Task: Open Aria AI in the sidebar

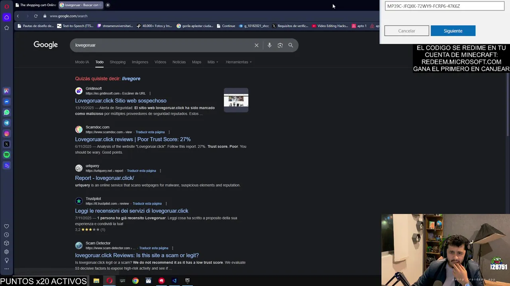Action: coord(6,91)
